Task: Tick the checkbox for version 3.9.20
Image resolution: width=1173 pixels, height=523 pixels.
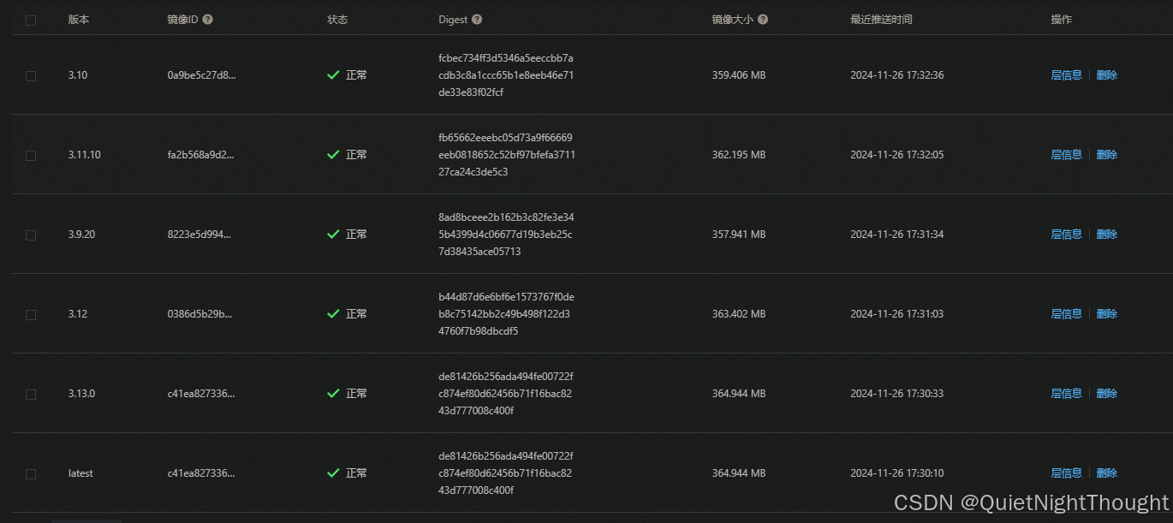Action: [x=31, y=235]
